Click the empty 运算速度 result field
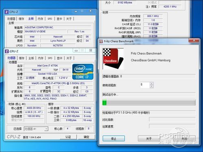This screenshot has height=152, width=203. tap(172, 126)
